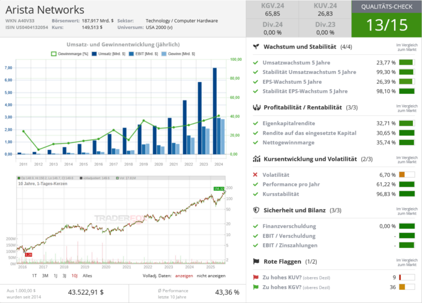Click the Nettogewinnmarge 35,74 % value
This screenshot has width=422, height=303.
click(x=386, y=142)
